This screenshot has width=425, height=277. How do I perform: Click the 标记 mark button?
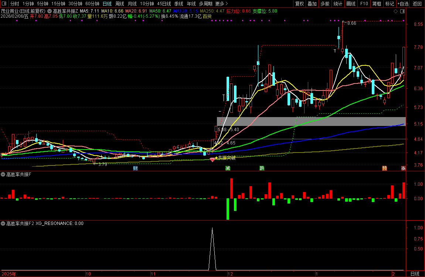[390, 4]
